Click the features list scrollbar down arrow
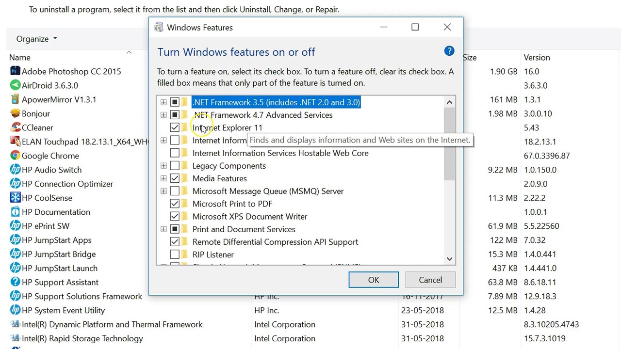This screenshot has width=621, height=349. (x=449, y=259)
